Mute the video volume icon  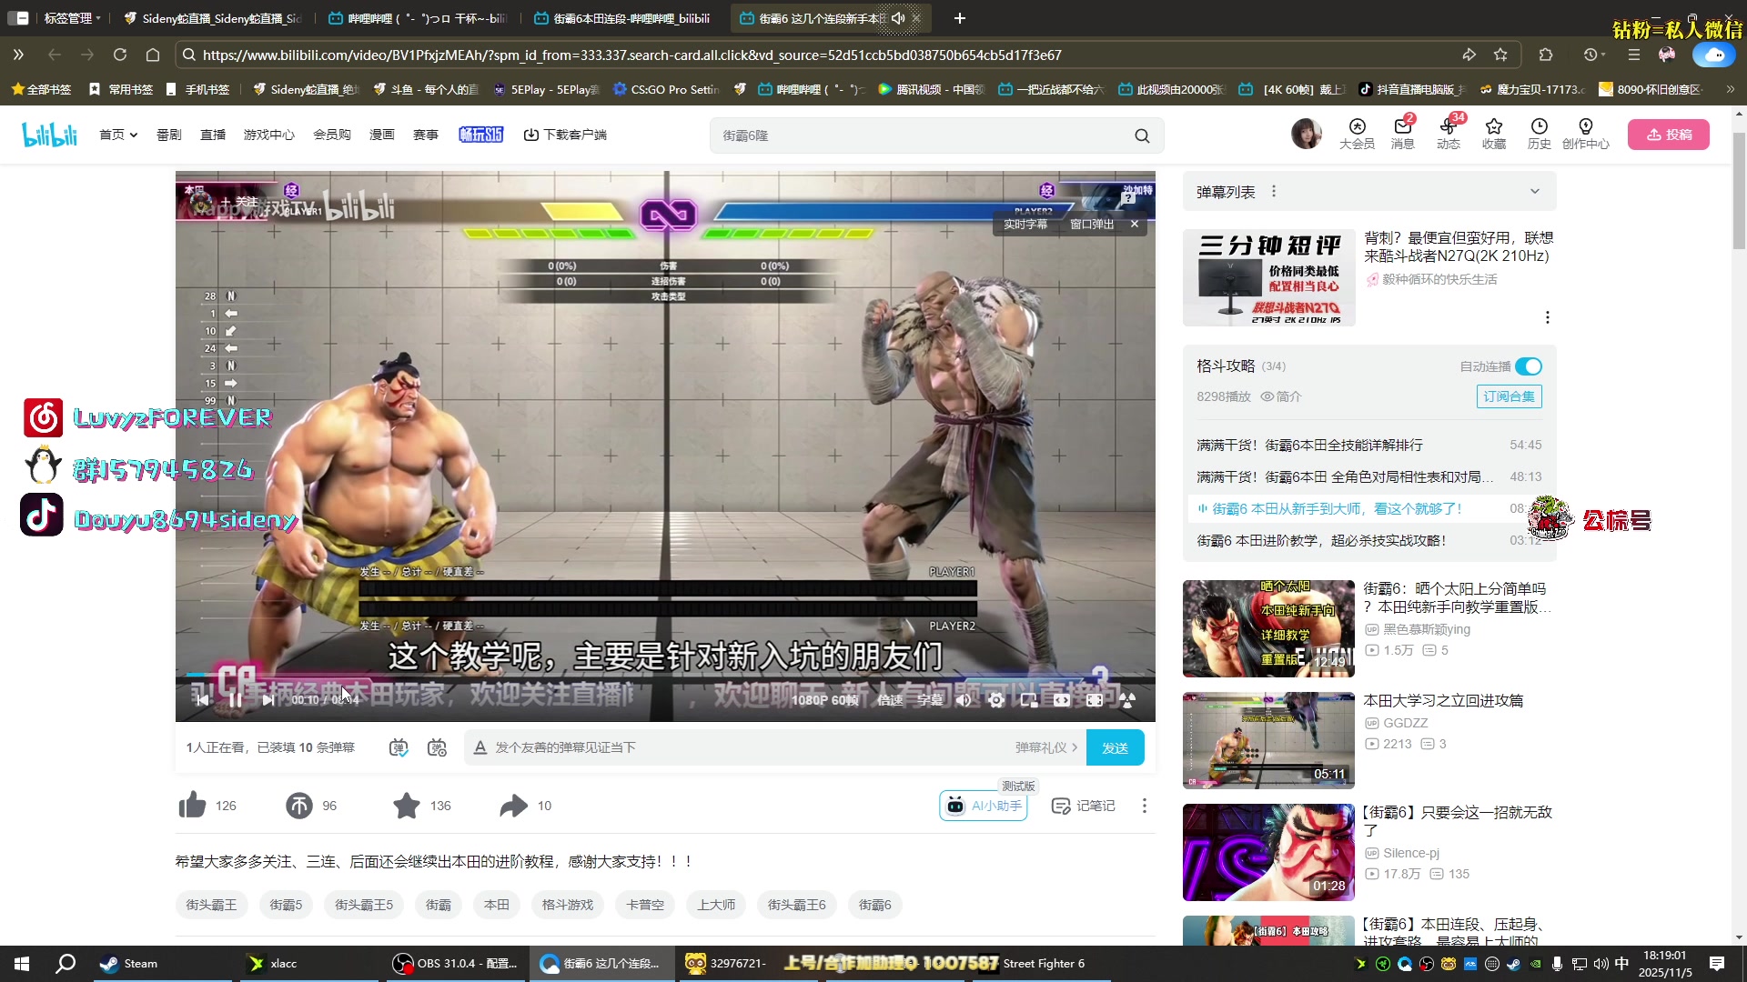click(964, 699)
